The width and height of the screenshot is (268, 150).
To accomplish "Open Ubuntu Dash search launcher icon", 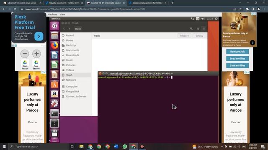I will coord(54,26).
